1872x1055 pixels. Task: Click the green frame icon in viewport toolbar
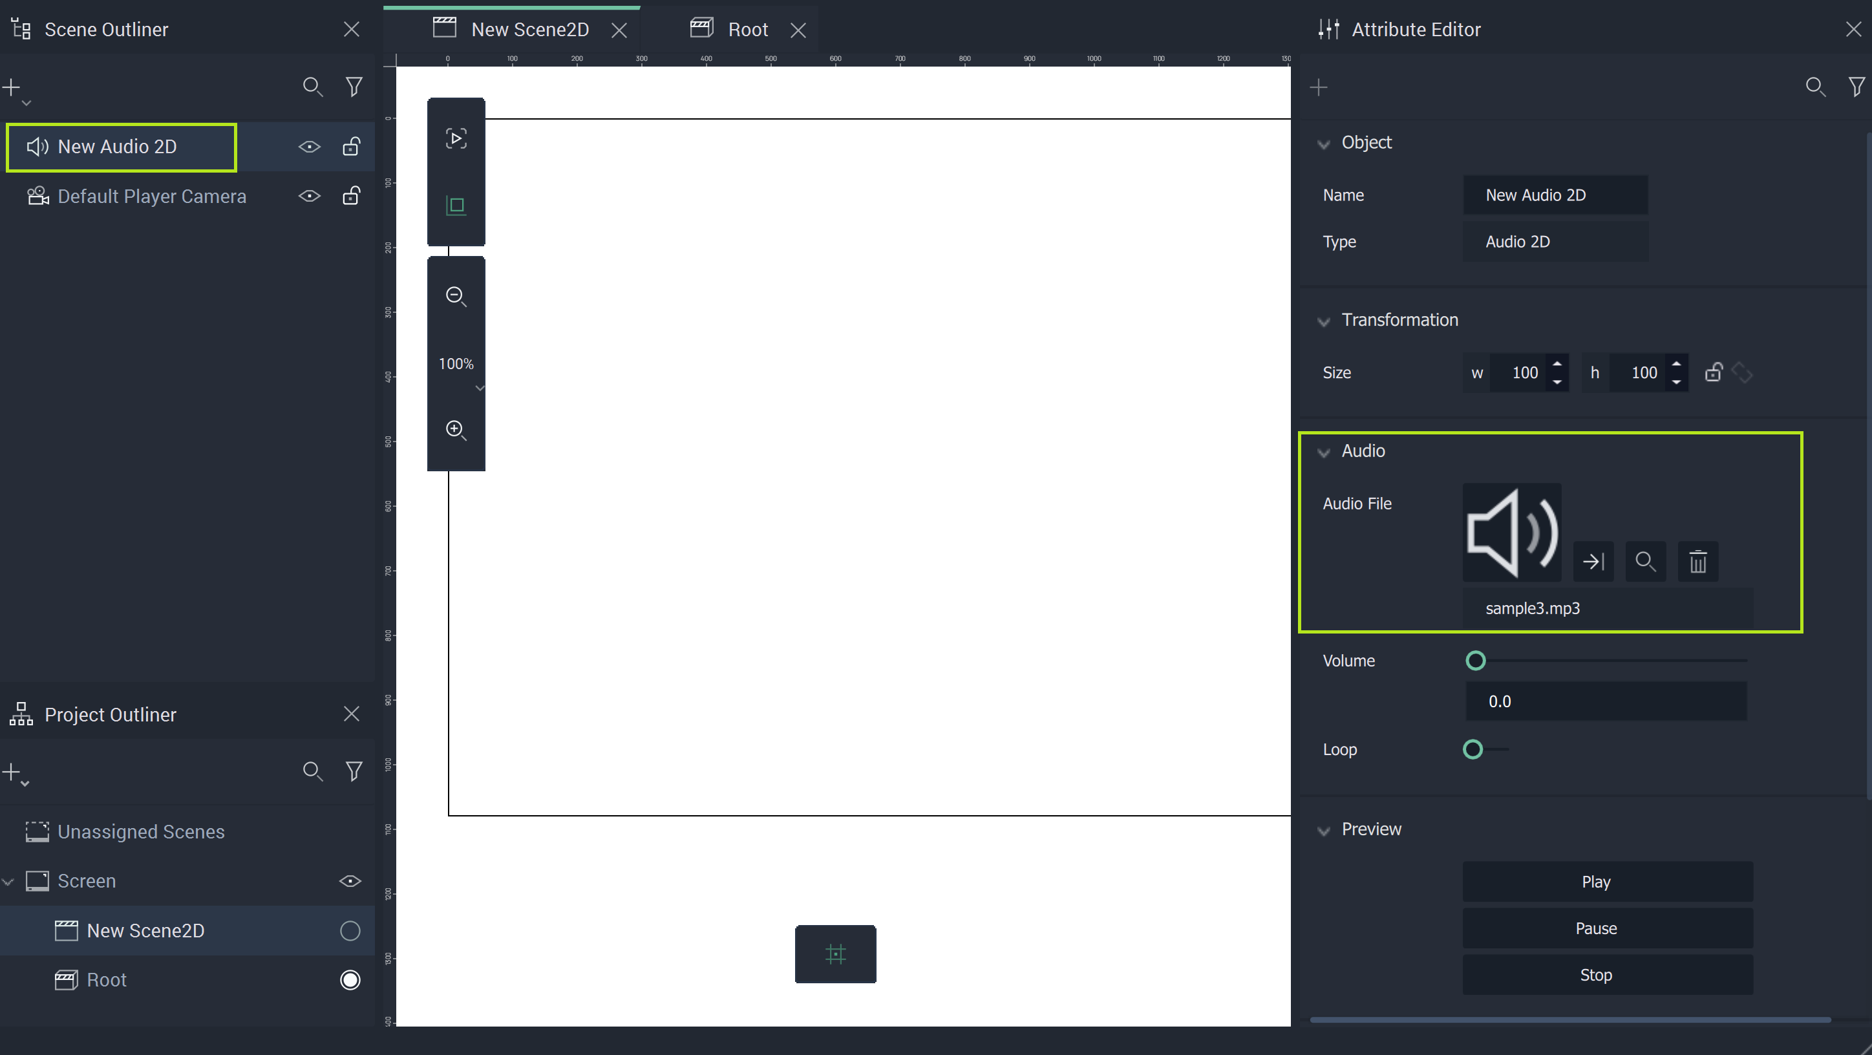pos(456,206)
